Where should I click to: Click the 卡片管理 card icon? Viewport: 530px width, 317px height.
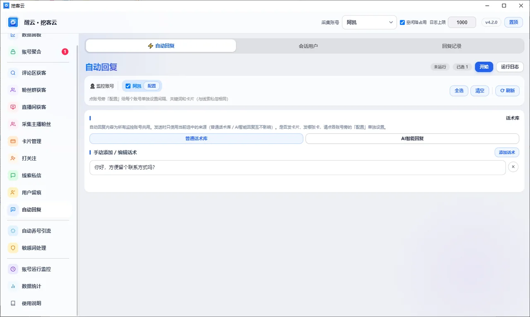tap(13, 141)
